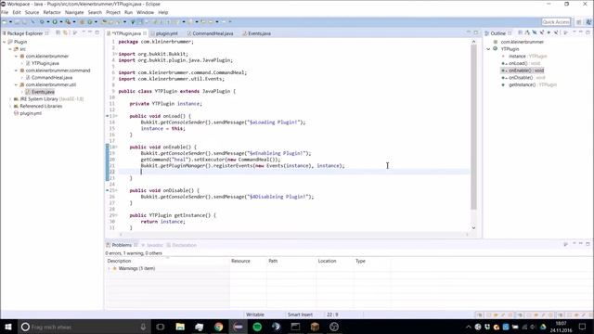Open the Navigate menu
This screenshot has width=594, height=334.
[74, 12]
